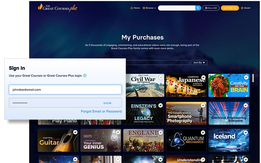Toggle checkmark on Learning Japanese
The width and height of the screenshot is (261, 163).
click(203, 77)
